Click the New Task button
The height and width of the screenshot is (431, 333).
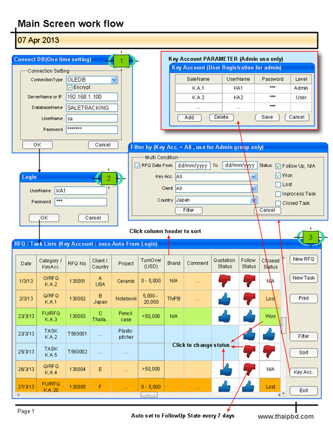(x=304, y=278)
